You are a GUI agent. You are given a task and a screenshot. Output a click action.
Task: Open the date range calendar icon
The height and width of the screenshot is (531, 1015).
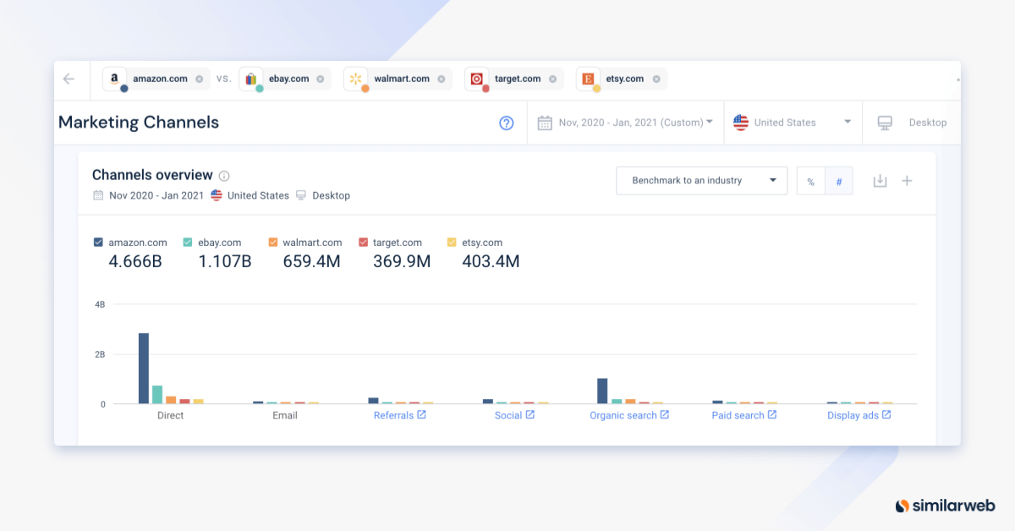pos(545,123)
